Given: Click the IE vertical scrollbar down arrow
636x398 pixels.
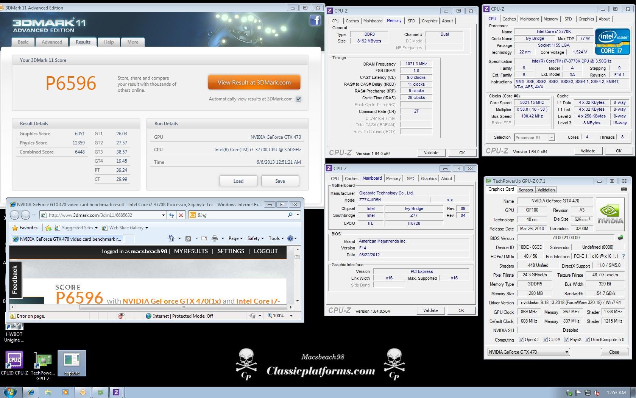Looking at the screenshot, I should click(x=298, y=301).
